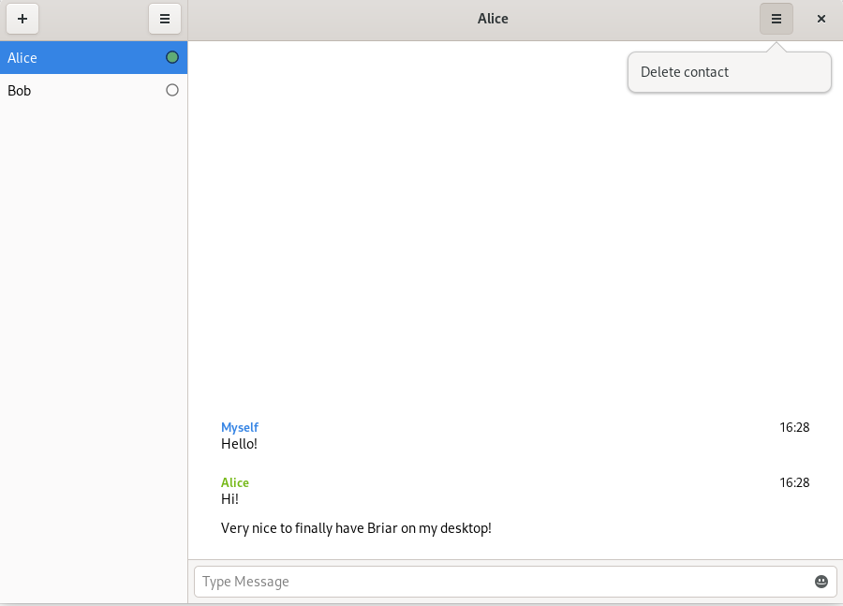Focus the Type Message input field
Viewport: 843px width, 606px height.
point(515,582)
